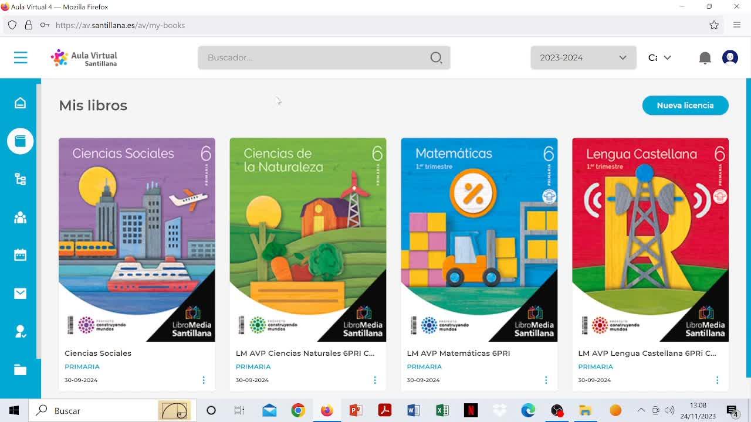
Task: Open Excel from the taskbar
Action: (442, 410)
